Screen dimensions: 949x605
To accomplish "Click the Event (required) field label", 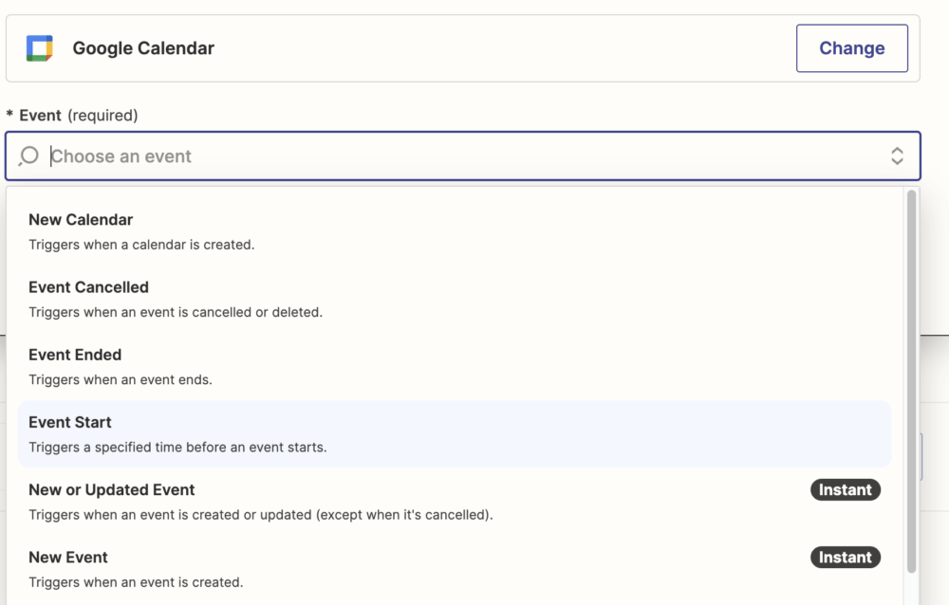I will [78, 116].
